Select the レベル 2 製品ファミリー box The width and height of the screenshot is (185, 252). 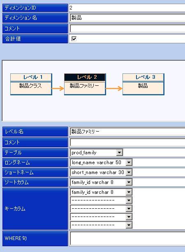pyautogui.click(x=85, y=84)
